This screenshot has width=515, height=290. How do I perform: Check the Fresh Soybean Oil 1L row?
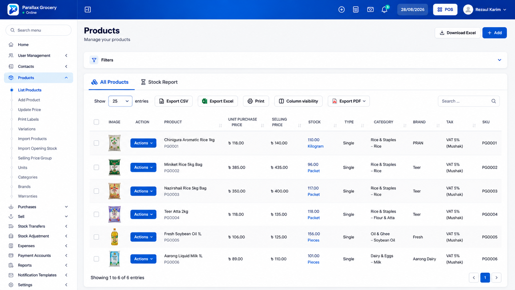tap(96, 237)
